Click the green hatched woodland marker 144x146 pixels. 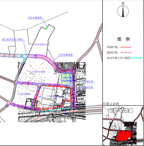pos(47,28)
